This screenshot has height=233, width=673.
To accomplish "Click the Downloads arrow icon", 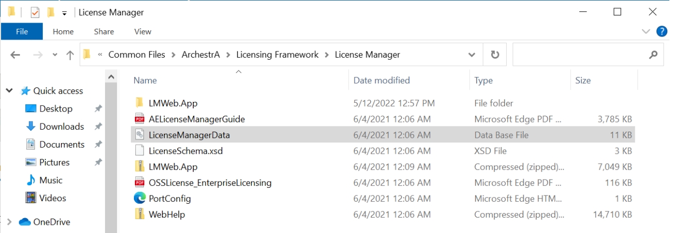I will click(x=30, y=127).
